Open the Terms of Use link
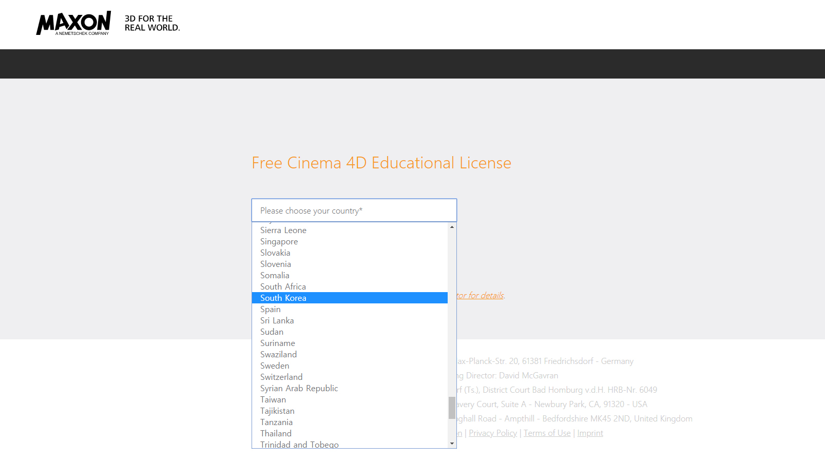The height and width of the screenshot is (461, 825). tap(547, 433)
